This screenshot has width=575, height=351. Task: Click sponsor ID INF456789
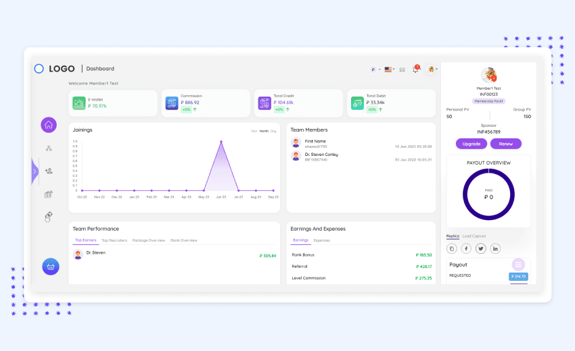[x=488, y=132]
